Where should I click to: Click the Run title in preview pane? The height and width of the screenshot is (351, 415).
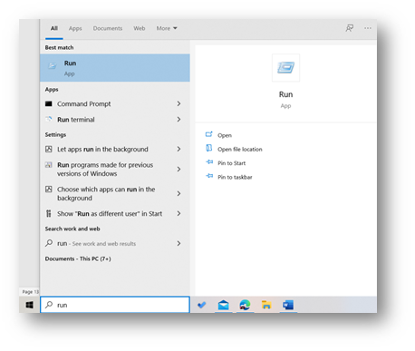click(x=285, y=94)
